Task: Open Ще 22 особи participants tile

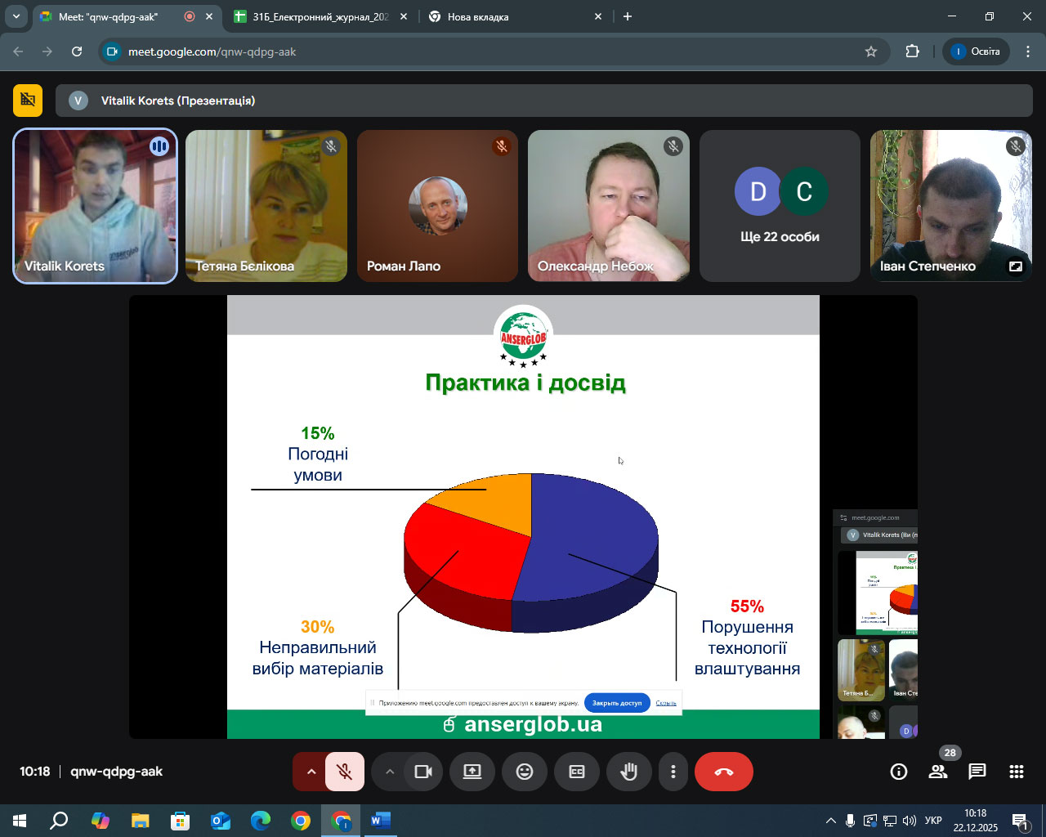Action: [x=780, y=206]
